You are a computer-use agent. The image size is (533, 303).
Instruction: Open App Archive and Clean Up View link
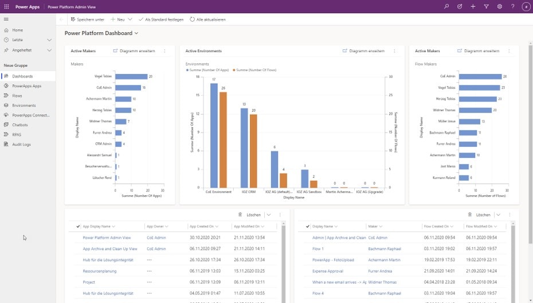coord(110,249)
